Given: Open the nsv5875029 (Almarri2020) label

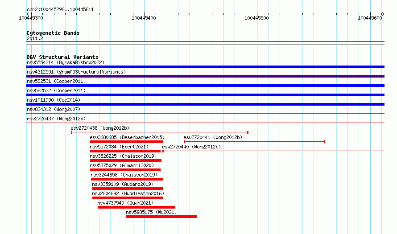Looking at the screenshot, I should coord(122,165).
